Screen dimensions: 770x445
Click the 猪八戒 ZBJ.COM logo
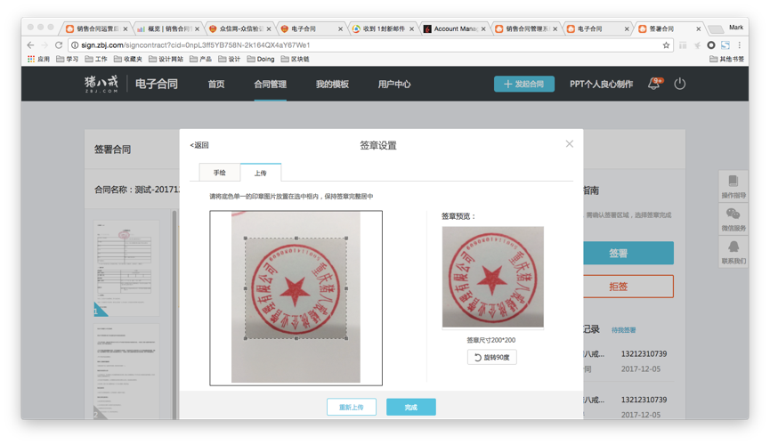pos(101,84)
